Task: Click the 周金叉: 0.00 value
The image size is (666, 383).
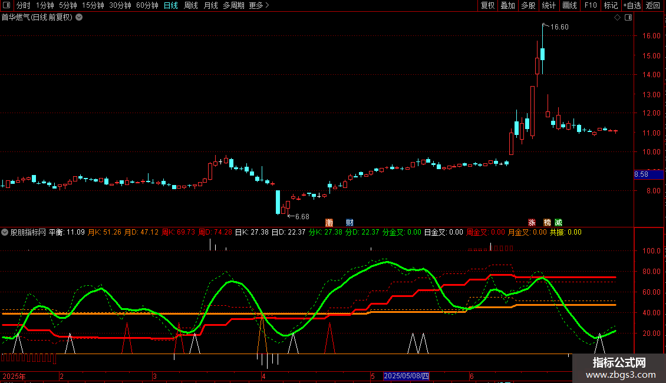Action: [486, 232]
